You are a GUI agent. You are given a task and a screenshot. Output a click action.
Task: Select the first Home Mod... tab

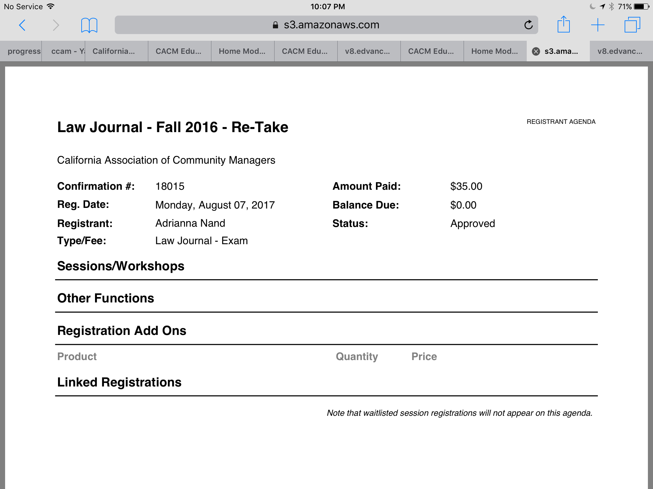(x=242, y=51)
